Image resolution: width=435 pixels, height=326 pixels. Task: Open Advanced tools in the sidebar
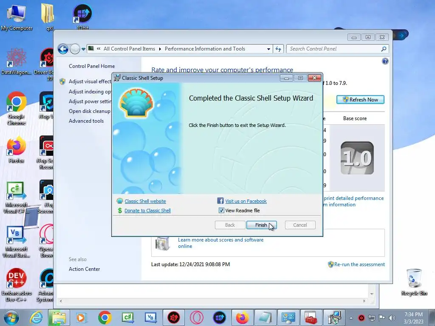pos(86,121)
